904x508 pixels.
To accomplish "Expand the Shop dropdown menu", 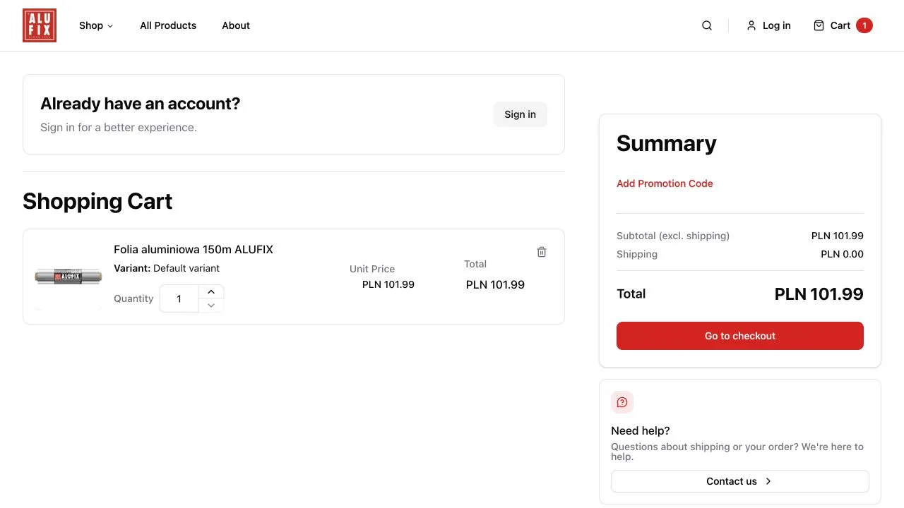I will pyautogui.click(x=96, y=25).
